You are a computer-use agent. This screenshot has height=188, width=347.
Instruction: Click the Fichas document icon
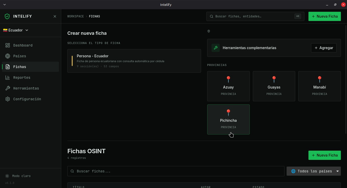[x=8, y=67]
